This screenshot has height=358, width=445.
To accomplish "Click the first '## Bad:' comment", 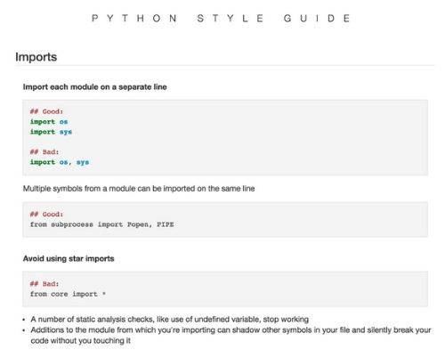I will tap(44, 152).
